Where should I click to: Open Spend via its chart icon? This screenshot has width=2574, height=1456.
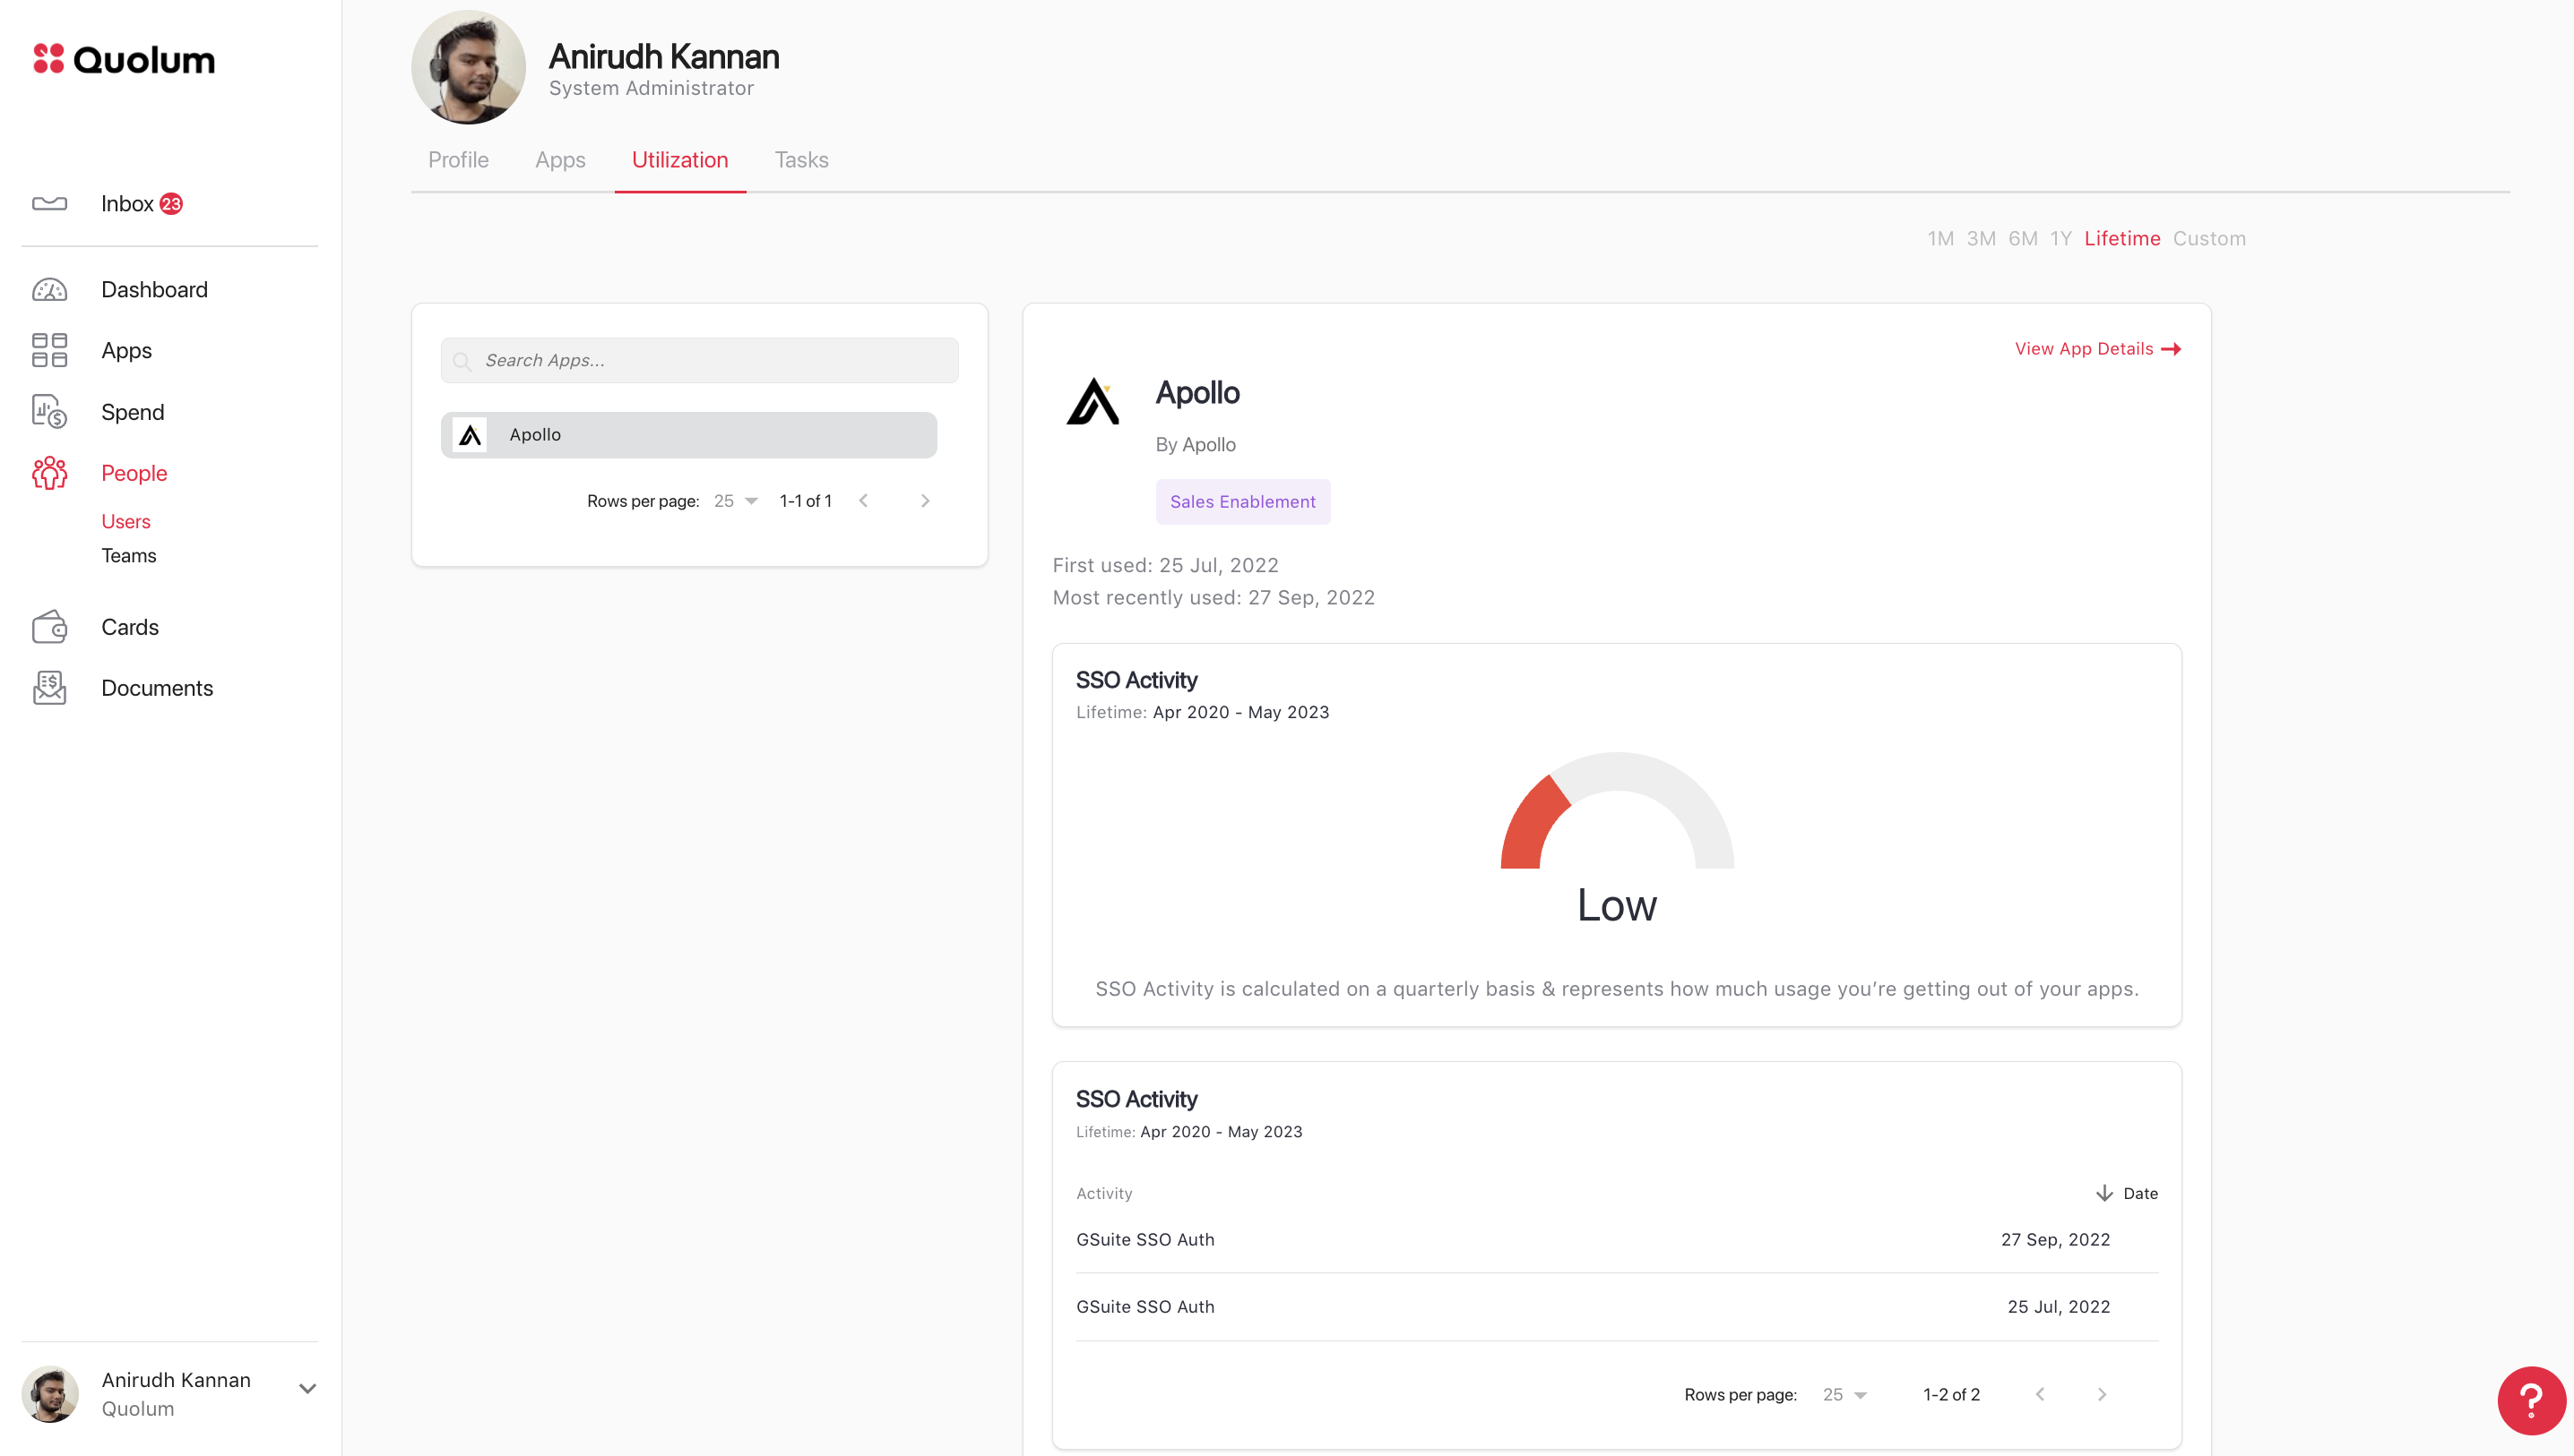pyautogui.click(x=49, y=412)
